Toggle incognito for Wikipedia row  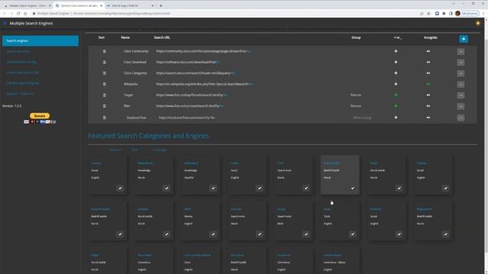point(429,84)
